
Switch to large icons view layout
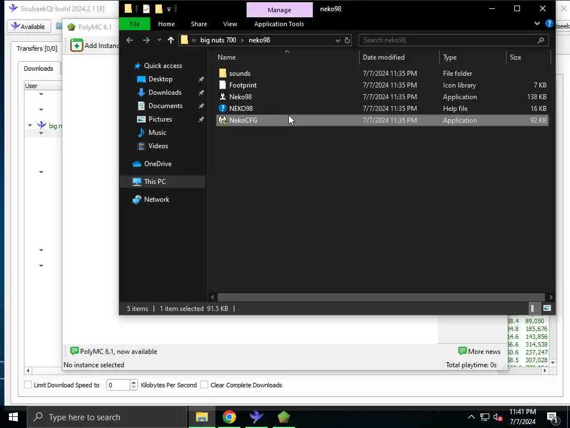547,308
